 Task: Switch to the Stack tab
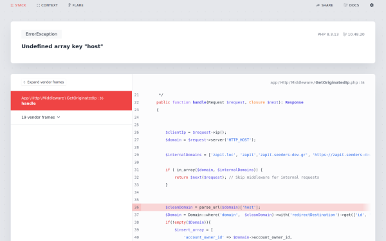(18, 5)
